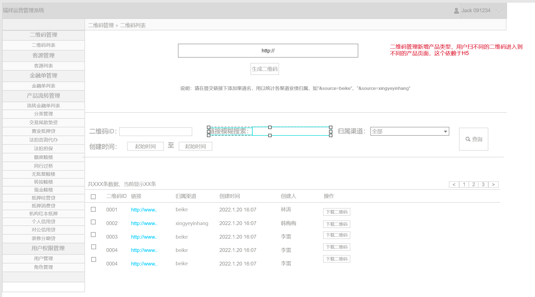This screenshot has height=297, width=535.
Task: Select 法拍担保 sidebar item
Action: (x=43, y=149)
